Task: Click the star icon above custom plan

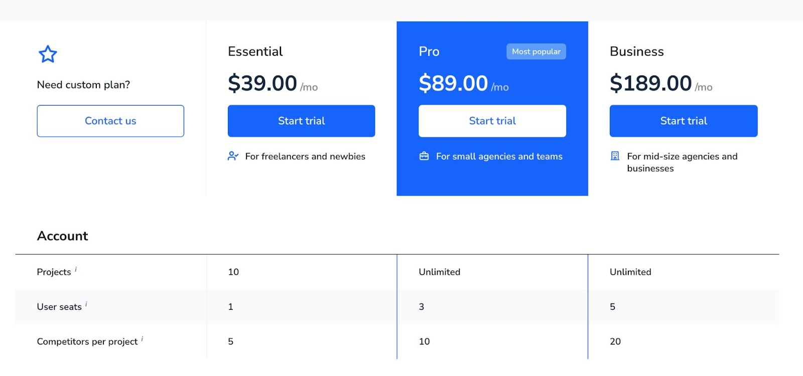Action: pos(48,54)
